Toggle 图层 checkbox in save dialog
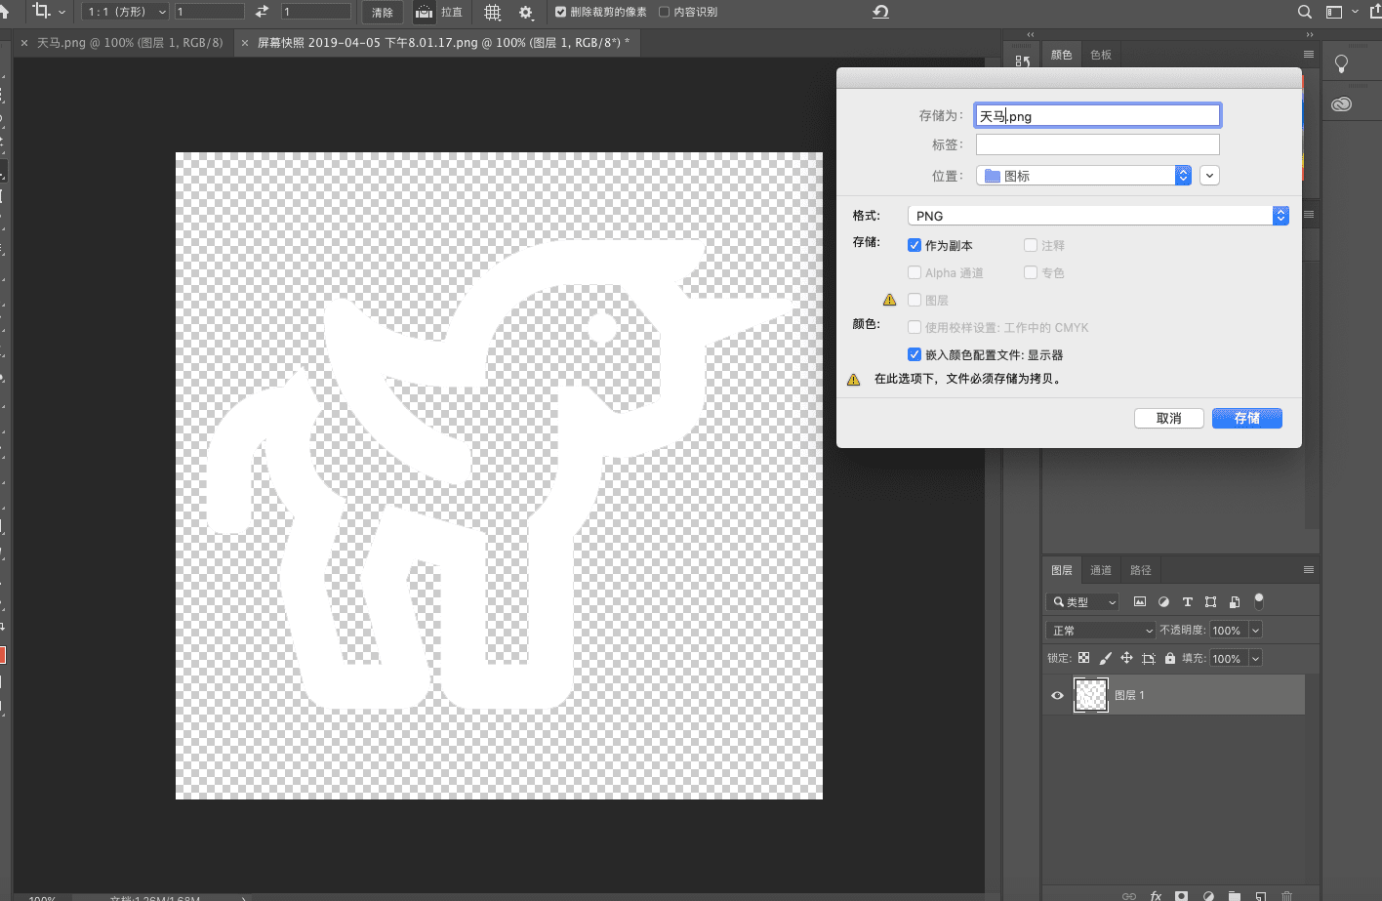 pos(915,300)
